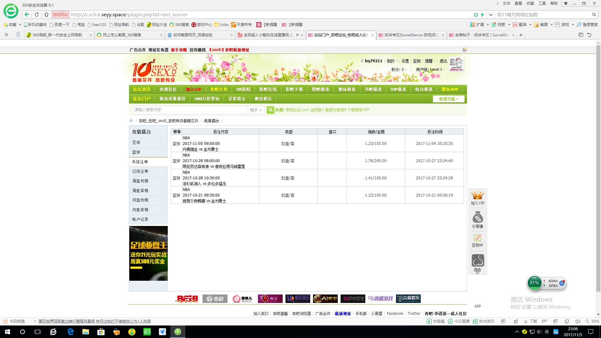Open a new tab with the plus button

pyautogui.click(x=521, y=35)
